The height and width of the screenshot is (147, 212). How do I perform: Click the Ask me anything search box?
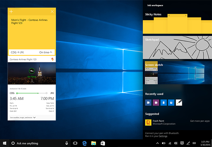pyautogui.click(x=40, y=143)
